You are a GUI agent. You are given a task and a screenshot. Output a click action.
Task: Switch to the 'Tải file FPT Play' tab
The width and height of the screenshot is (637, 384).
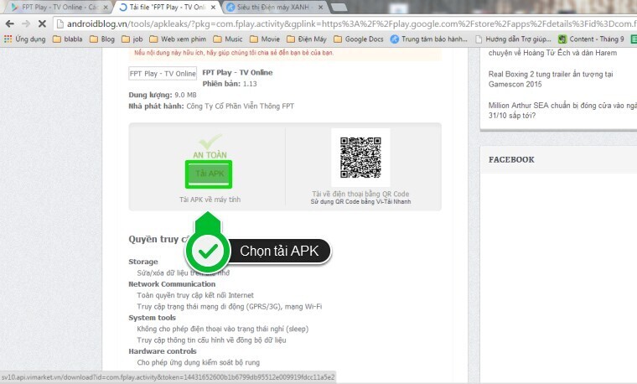[167, 8]
